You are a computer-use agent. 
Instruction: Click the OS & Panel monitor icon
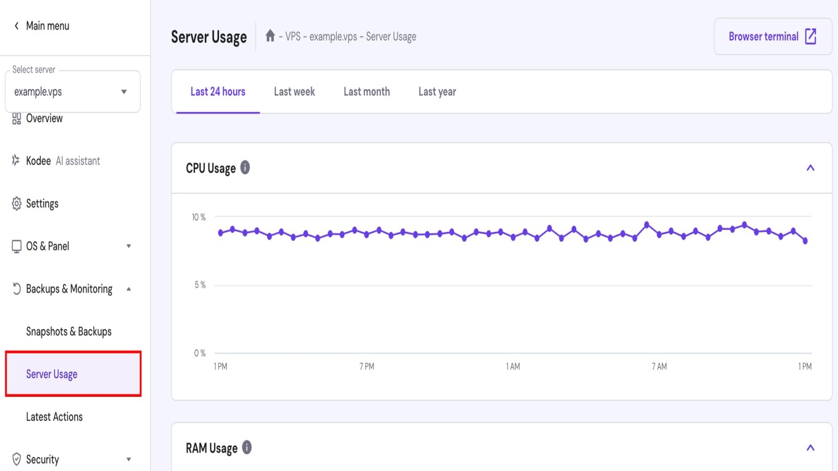point(17,247)
